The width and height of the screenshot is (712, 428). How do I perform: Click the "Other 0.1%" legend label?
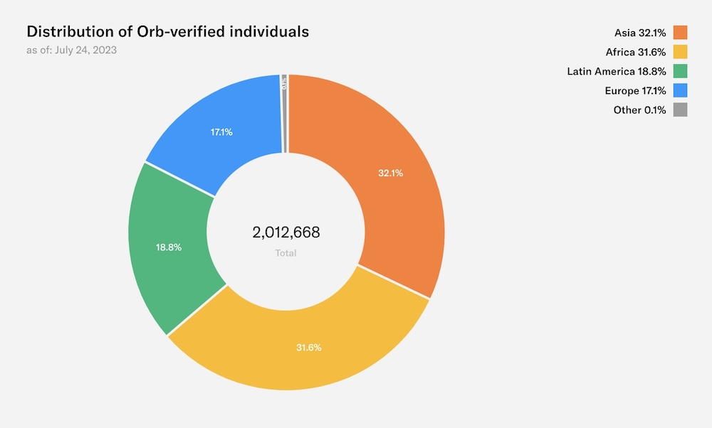(x=639, y=109)
